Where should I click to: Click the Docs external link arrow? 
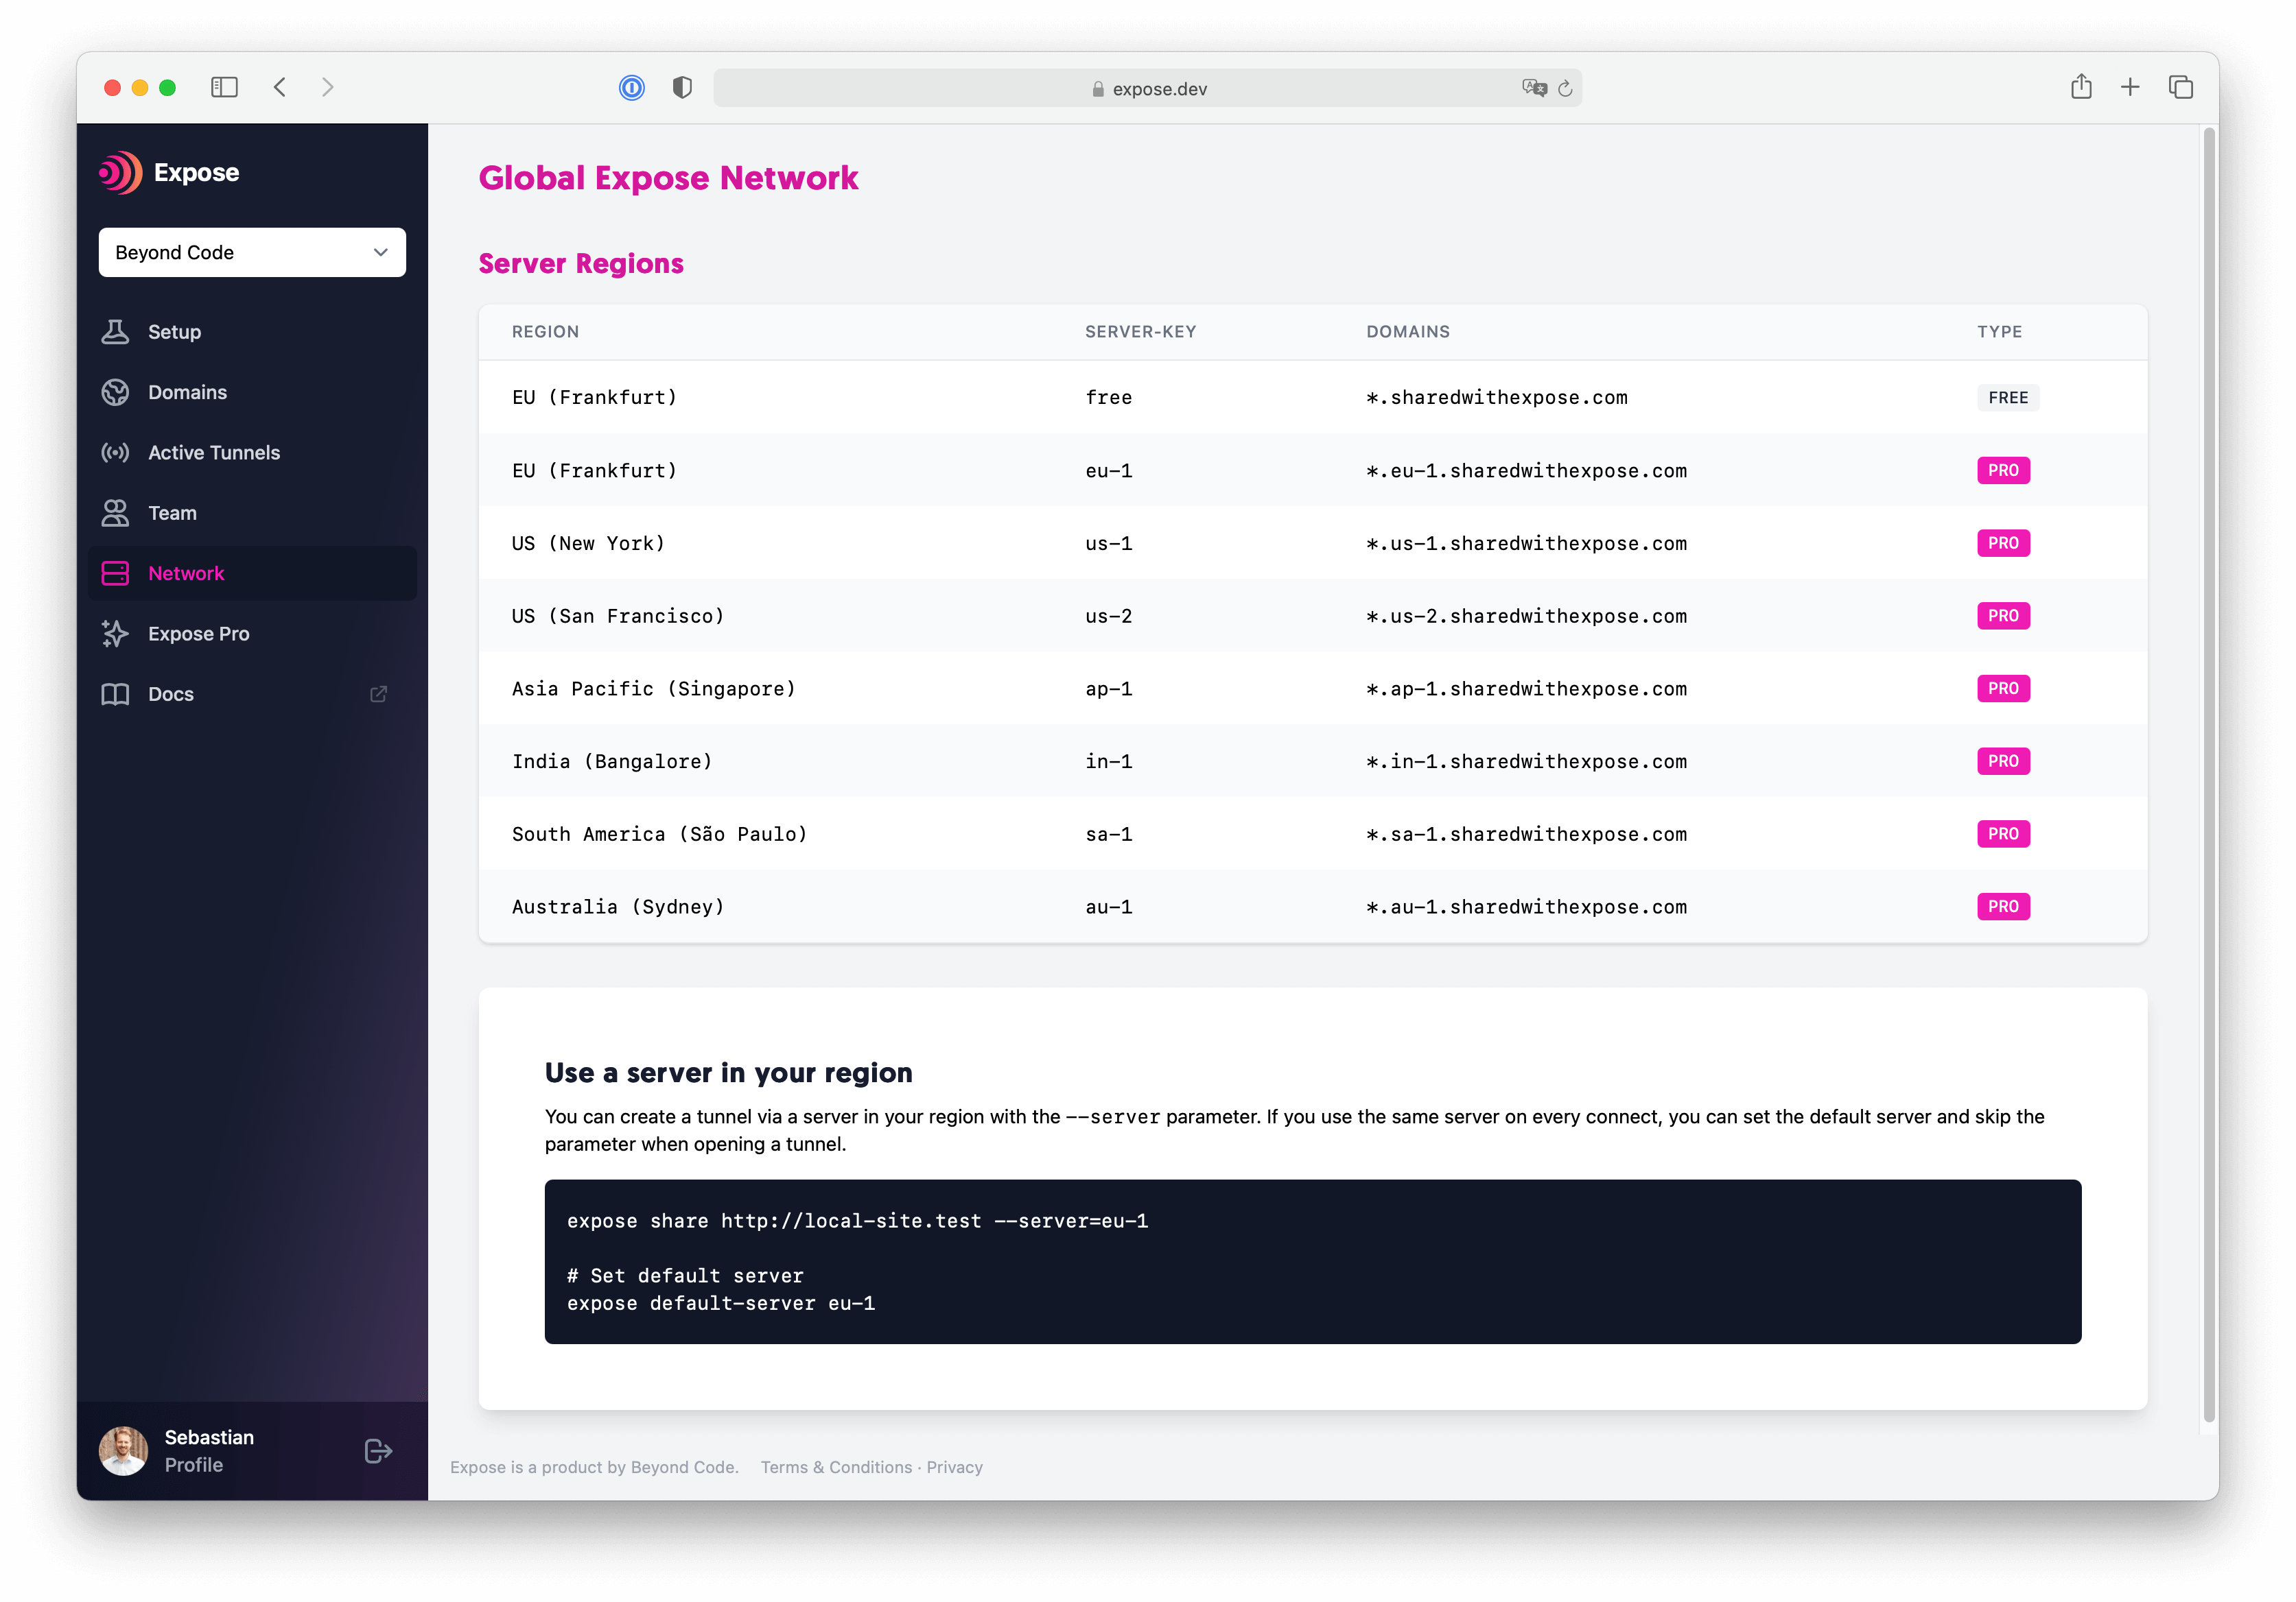click(377, 694)
